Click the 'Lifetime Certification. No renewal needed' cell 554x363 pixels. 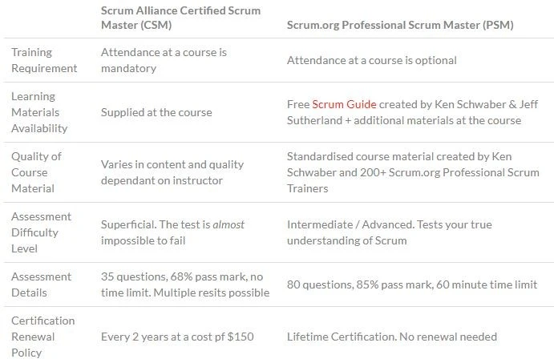pyautogui.click(x=391, y=337)
